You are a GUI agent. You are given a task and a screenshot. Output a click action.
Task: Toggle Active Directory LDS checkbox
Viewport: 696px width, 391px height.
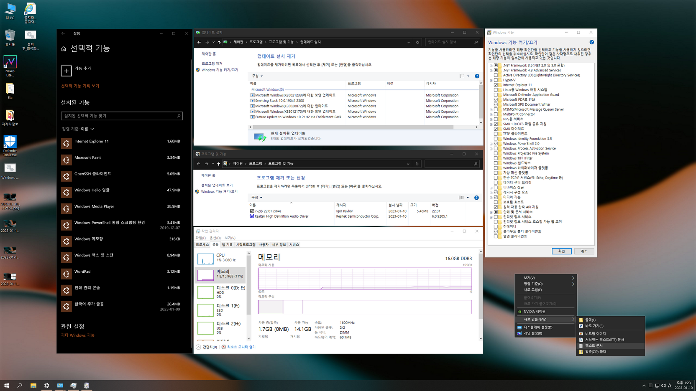(x=496, y=75)
